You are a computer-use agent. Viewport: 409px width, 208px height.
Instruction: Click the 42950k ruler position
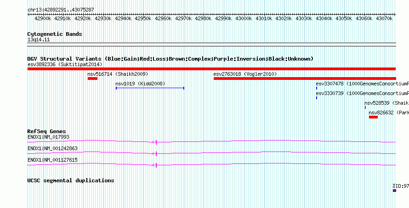(x=143, y=18)
